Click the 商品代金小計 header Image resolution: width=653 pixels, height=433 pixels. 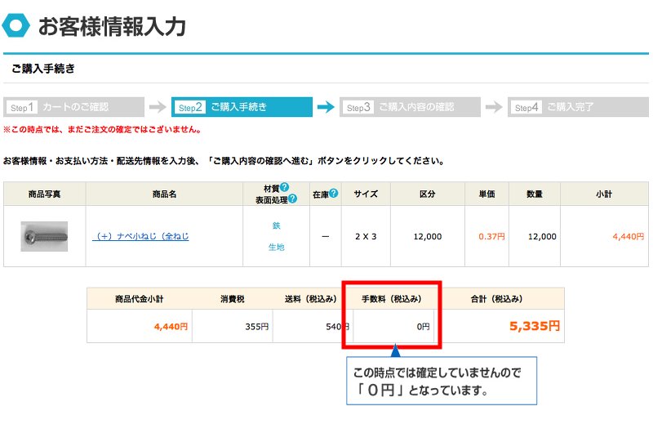(x=139, y=299)
